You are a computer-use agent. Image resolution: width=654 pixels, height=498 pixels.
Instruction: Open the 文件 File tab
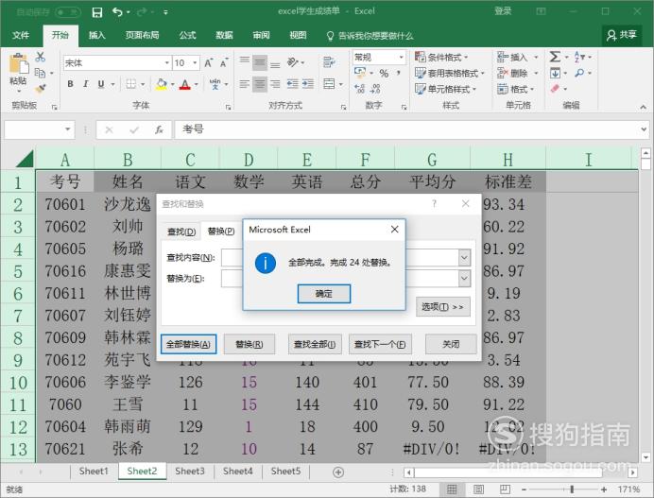tap(21, 36)
